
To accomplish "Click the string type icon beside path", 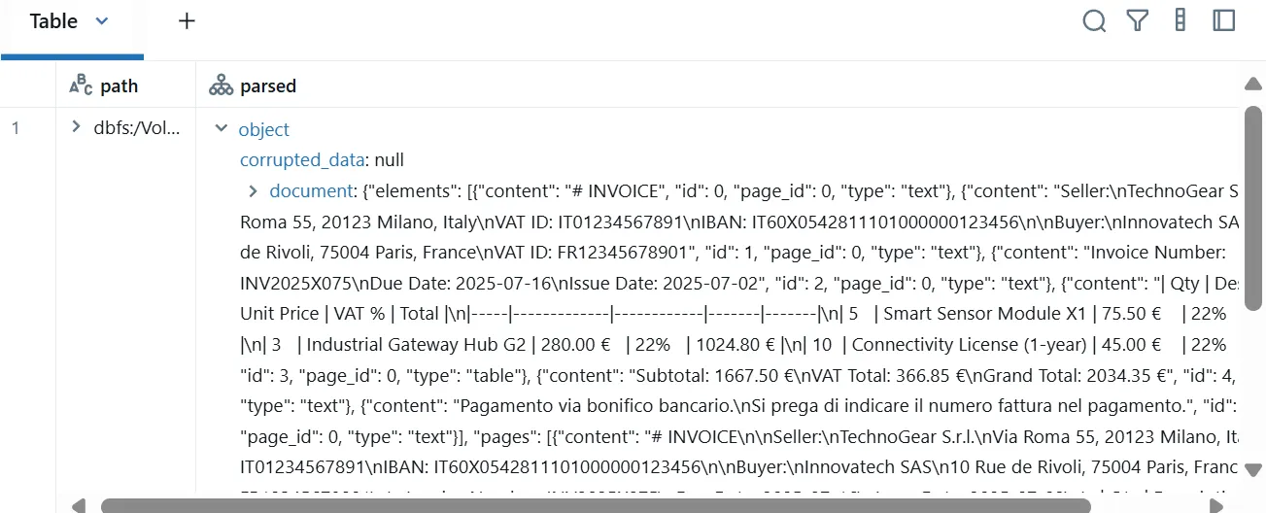I will coord(81,85).
